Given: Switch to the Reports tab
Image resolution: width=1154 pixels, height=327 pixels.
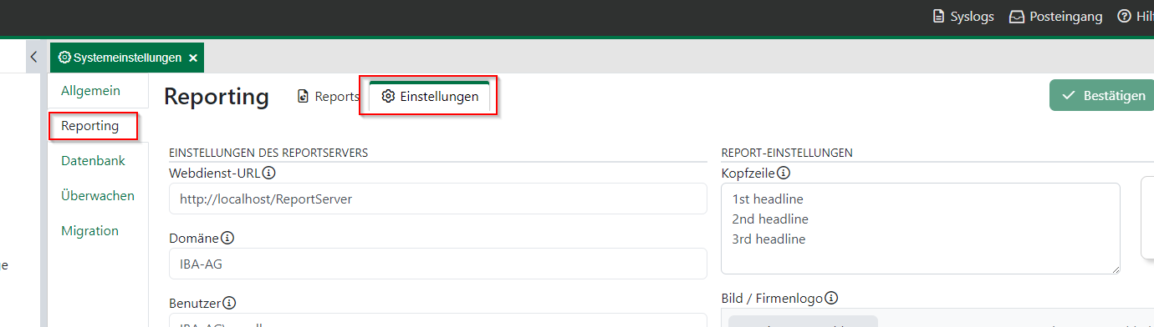Looking at the screenshot, I should 328,97.
